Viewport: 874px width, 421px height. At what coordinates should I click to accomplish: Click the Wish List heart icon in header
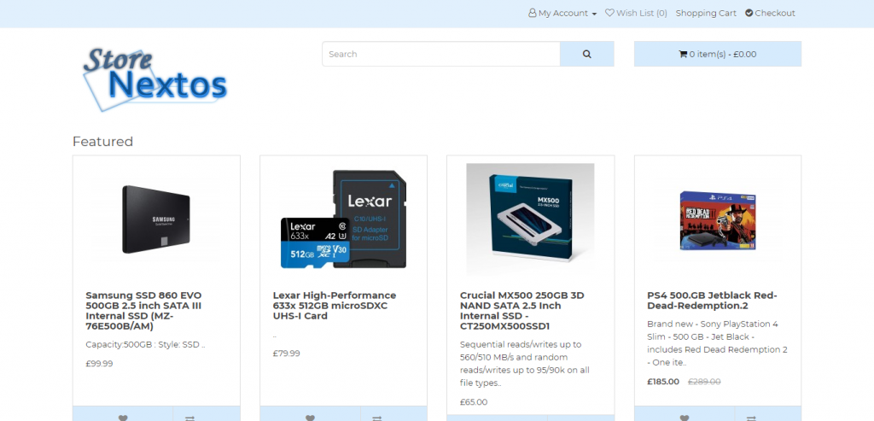click(x=609, y=12)
